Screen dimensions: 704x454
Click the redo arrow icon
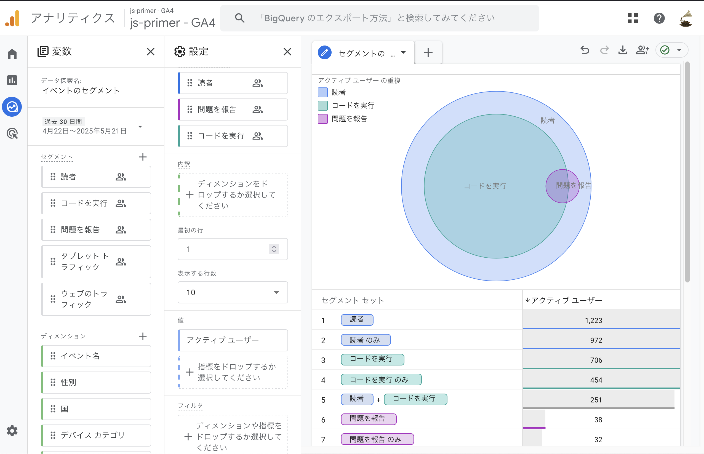(x=604, y=50)
